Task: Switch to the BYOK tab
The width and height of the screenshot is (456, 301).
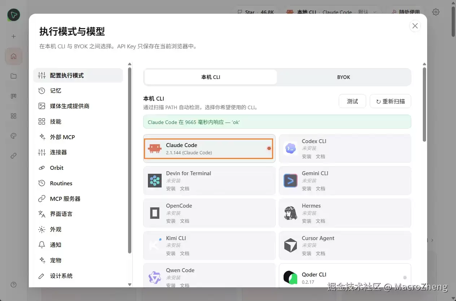Action: coord(343,77)
